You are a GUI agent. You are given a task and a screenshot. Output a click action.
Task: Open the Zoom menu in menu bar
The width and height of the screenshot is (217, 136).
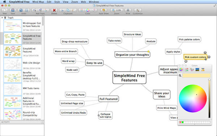click(75, 2)
